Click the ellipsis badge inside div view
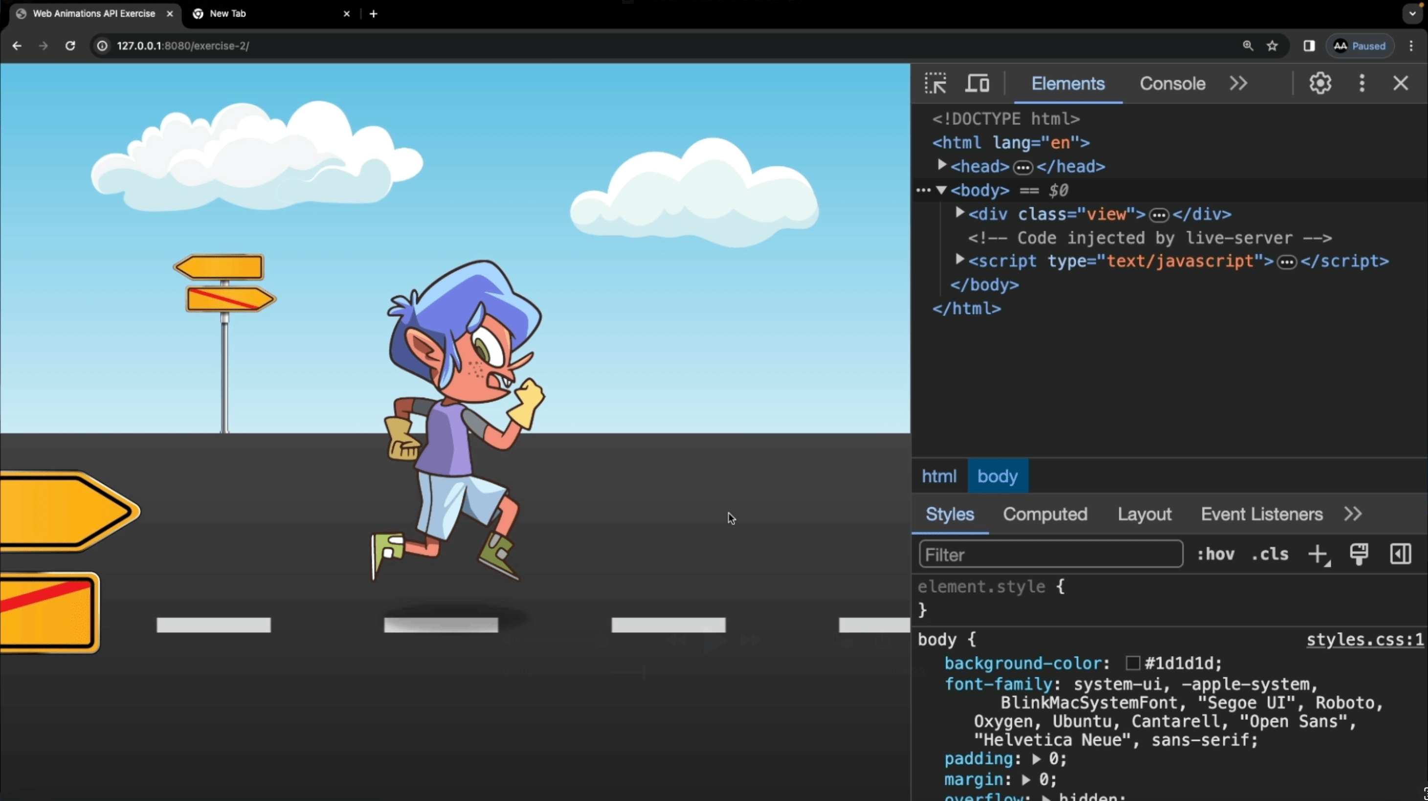 [x=1159, y=215]
